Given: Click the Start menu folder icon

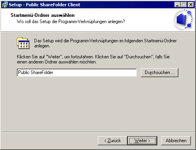Looking at the screenshot, I should point(23,43).
